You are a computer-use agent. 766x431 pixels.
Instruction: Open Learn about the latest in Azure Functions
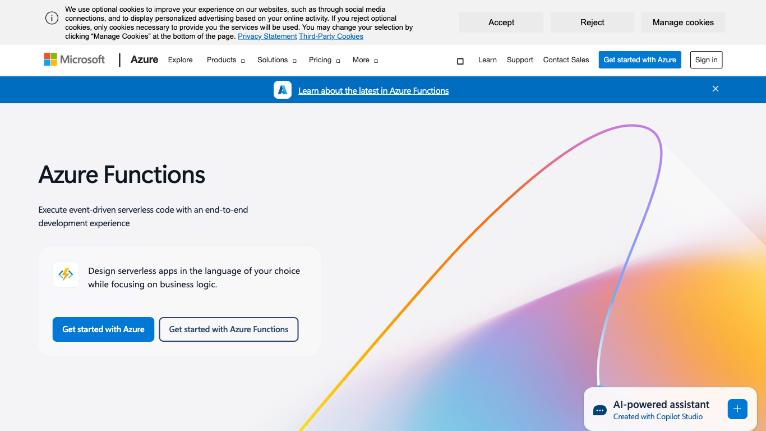click(373, 90)
